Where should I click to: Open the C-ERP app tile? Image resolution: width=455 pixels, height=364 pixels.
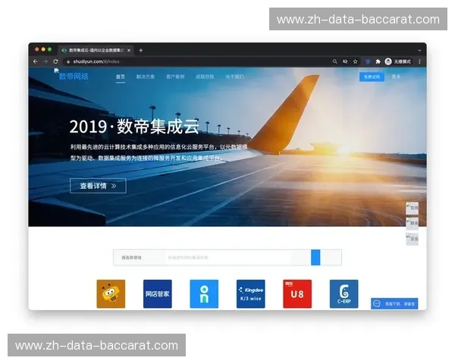click(344, 293)
